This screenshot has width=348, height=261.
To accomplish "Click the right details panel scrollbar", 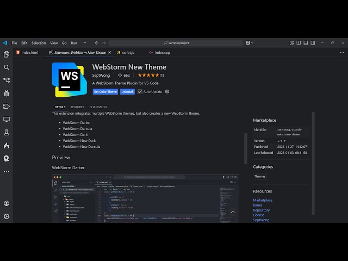I will point(313,163).
